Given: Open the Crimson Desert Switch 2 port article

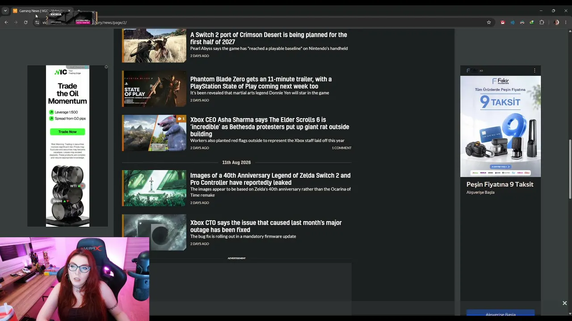Looking at the screenshot, I should pyautogui.click(x=269, y=38).
